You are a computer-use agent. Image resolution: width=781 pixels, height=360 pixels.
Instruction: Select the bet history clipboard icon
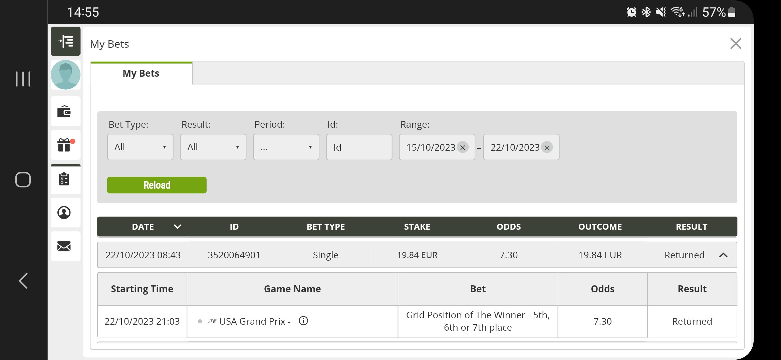[x=64, y=179]
